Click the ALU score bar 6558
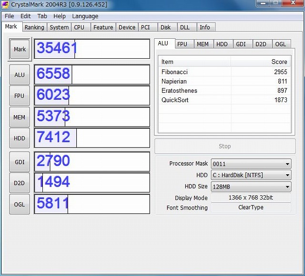305x276 pixels. 92,74
